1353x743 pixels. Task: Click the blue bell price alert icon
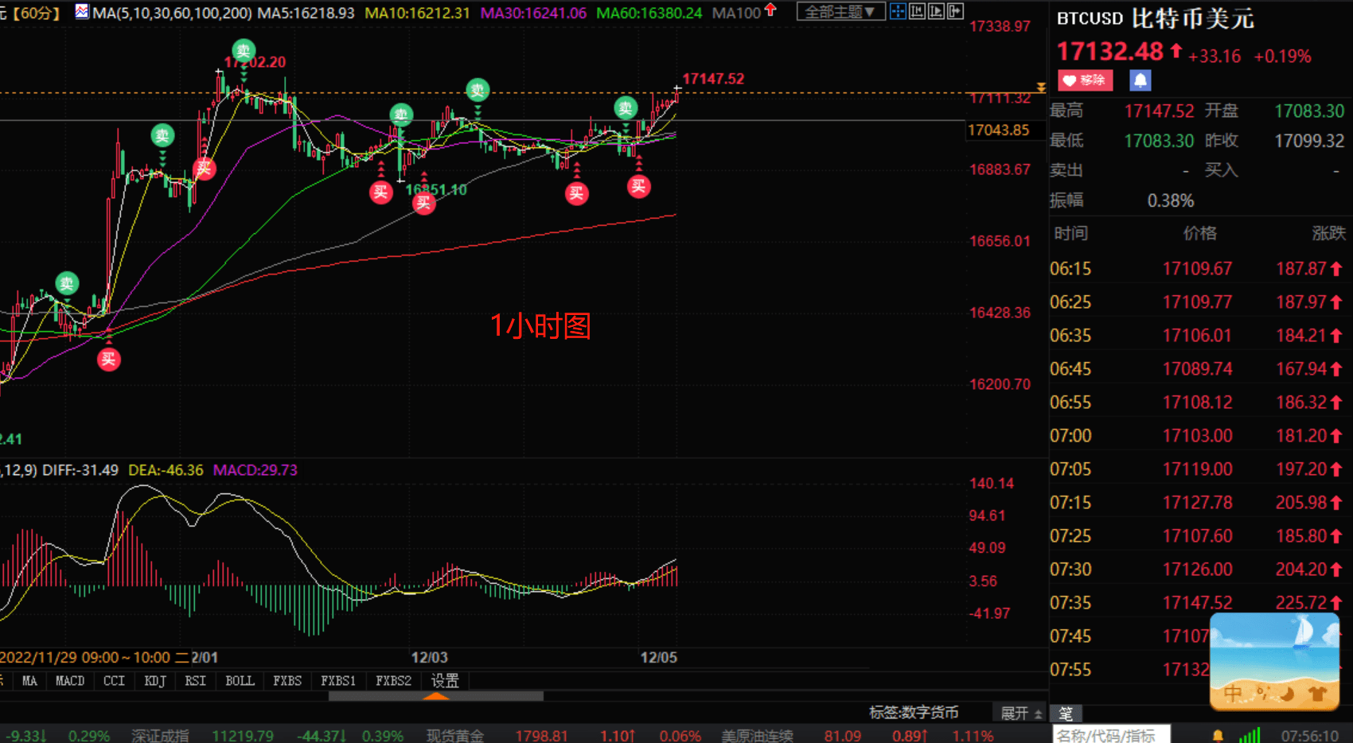[1140, 80]
